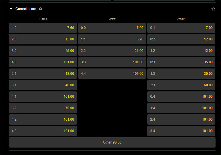221x155 pixels.
Task: Select the Other outcome at 90.00
Action: point(112,142)
